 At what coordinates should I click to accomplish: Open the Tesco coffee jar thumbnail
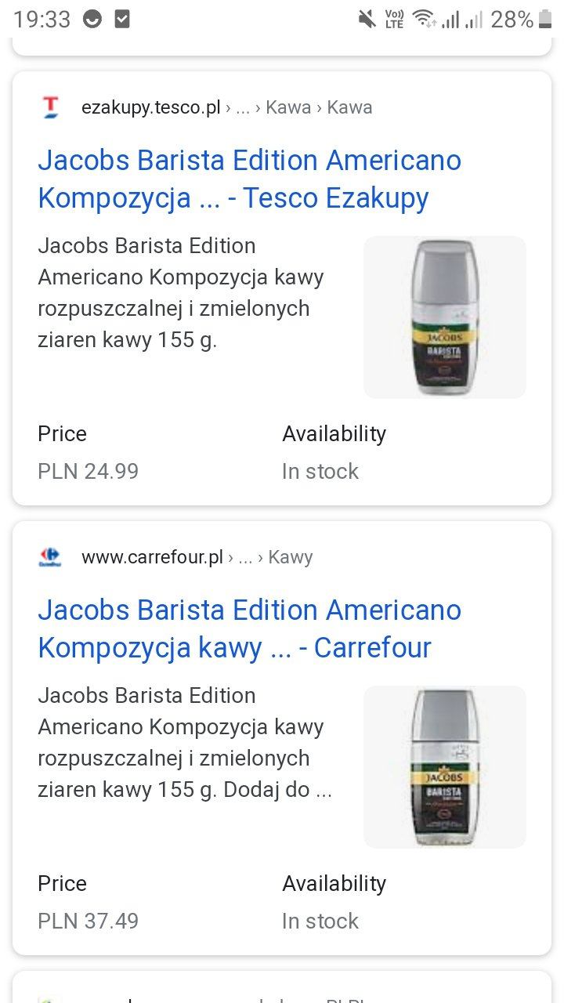point(445,317)
